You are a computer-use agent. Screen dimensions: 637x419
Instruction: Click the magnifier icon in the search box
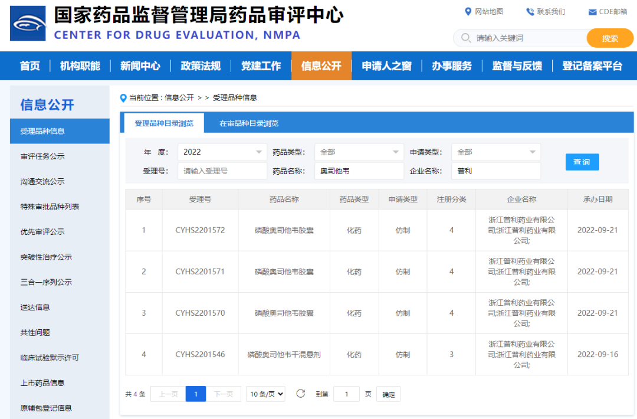pos(467,38)
